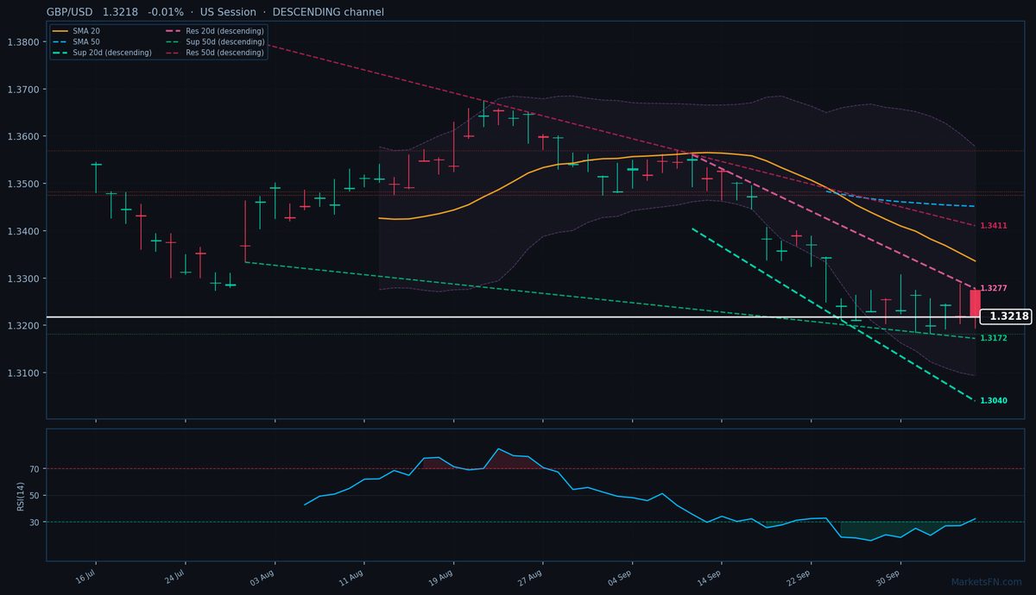Click the 1.3600 price axis label
The width and height of the screenshot is (1036, 595).
[22, 137]
